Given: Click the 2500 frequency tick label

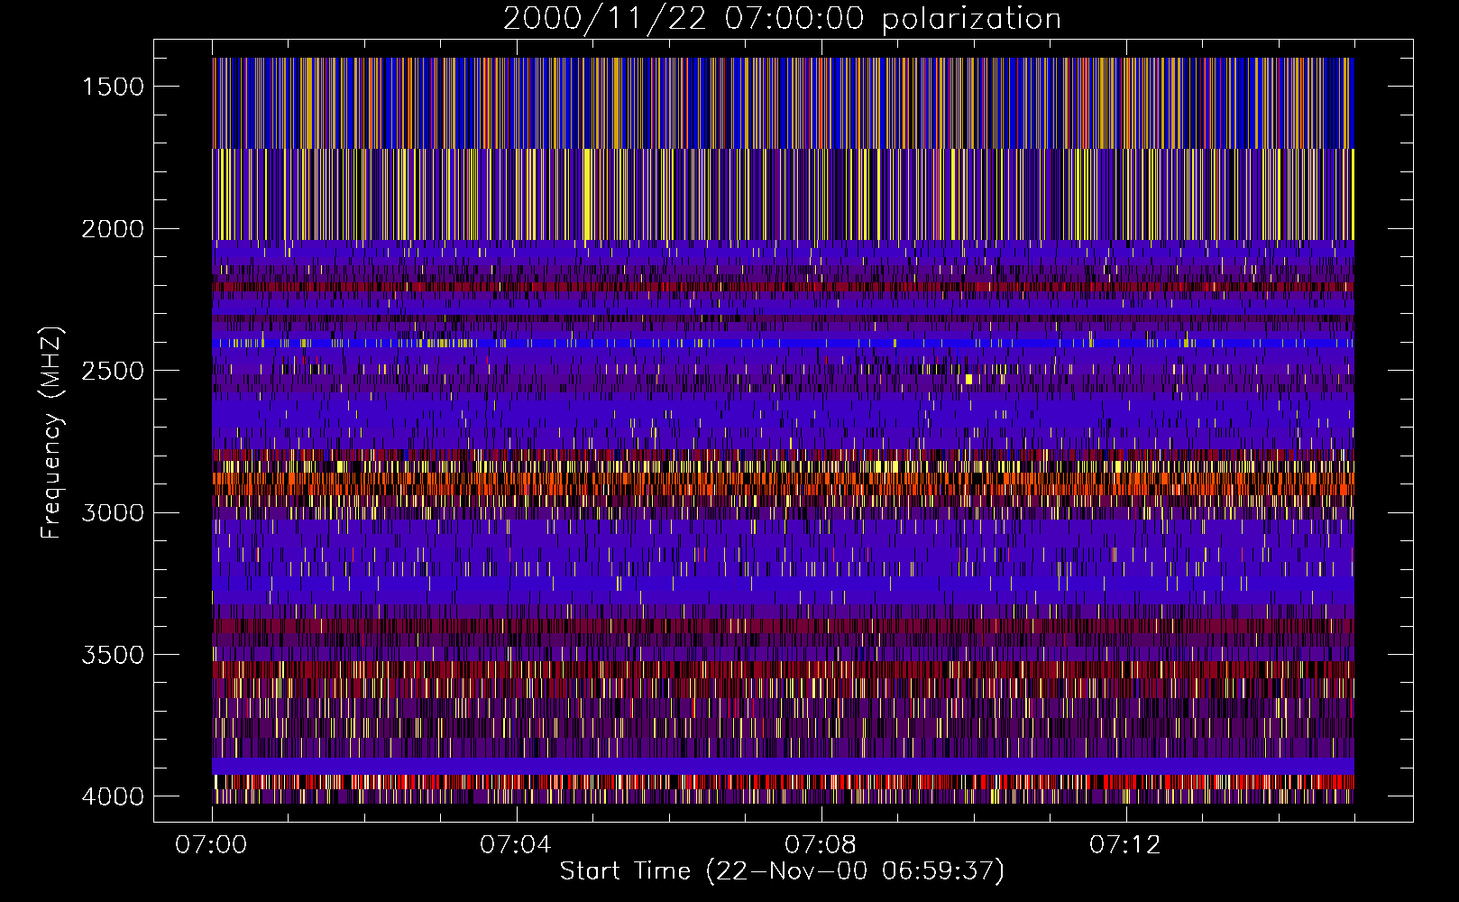Looking at the screenshot, I should click(x=113, y=371).
